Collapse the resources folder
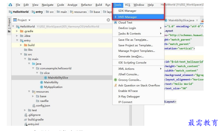 (x=29, y=92)
